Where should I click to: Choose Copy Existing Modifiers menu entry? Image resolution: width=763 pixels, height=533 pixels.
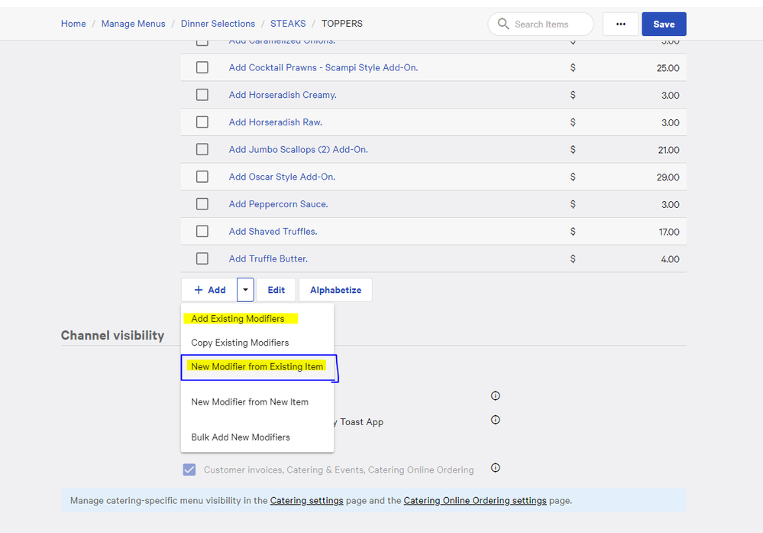[x=240, y=343]
